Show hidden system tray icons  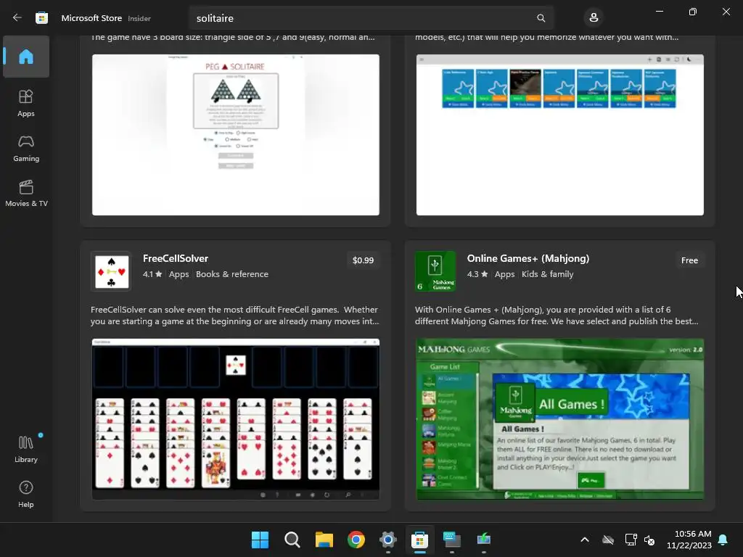(585, 540)
